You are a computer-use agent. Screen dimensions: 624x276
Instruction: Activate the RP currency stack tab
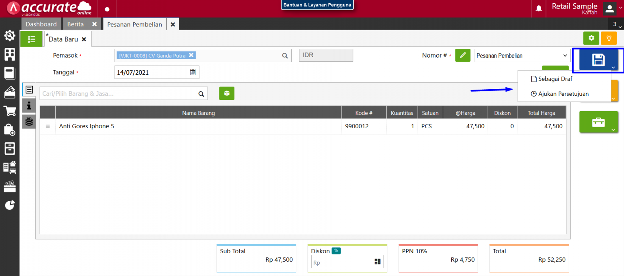pyautogui.click(x=28, y=121)
